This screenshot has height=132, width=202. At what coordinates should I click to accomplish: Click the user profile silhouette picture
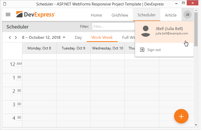tap(146, 31)
